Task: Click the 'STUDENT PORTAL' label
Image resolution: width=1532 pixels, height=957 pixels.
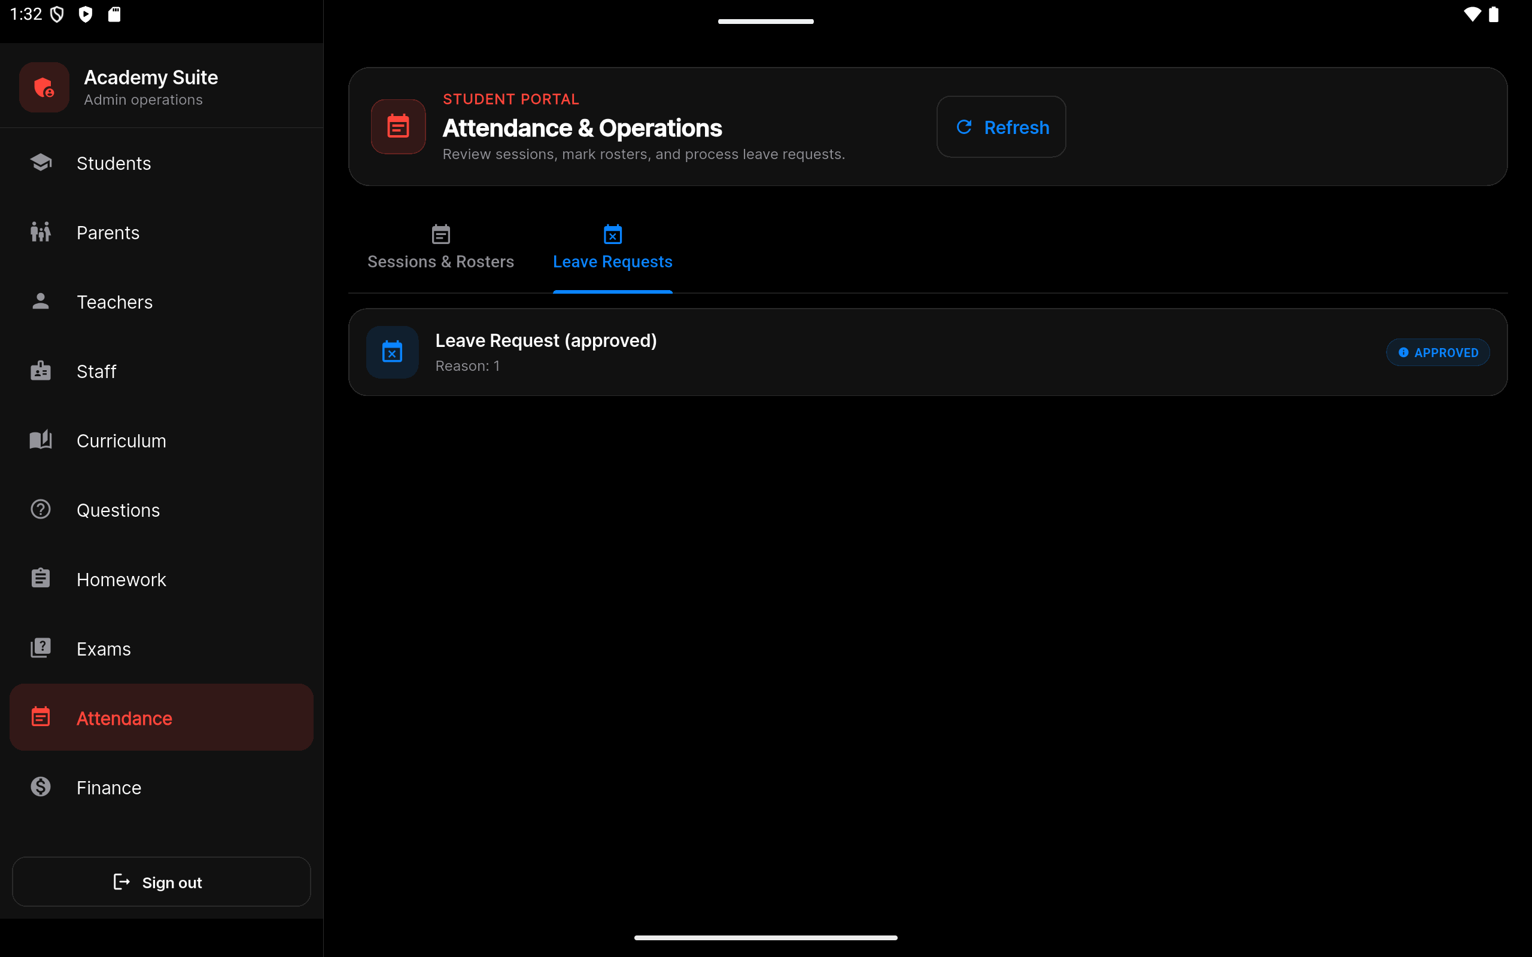Action: [511, 99]
